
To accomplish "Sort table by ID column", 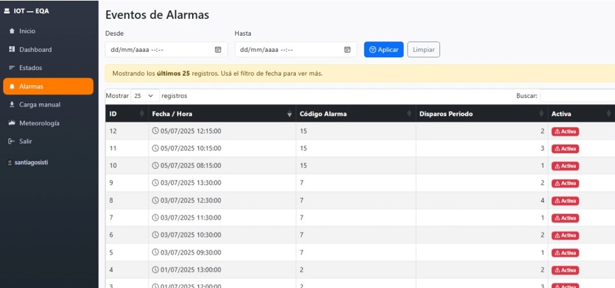I will point(127,114).
